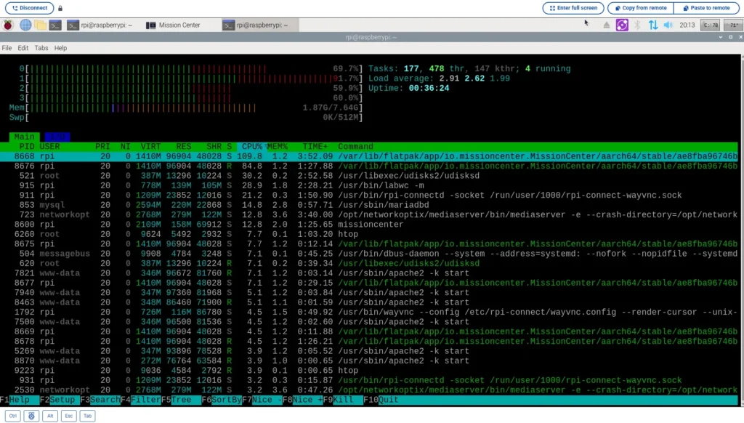The image size is (744, 423).
Task: Select the htop Main tab
Action: tap(24, 137)
